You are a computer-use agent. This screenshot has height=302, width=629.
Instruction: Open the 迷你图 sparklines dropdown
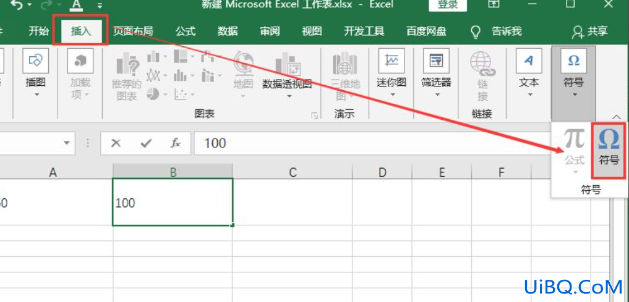392,72
